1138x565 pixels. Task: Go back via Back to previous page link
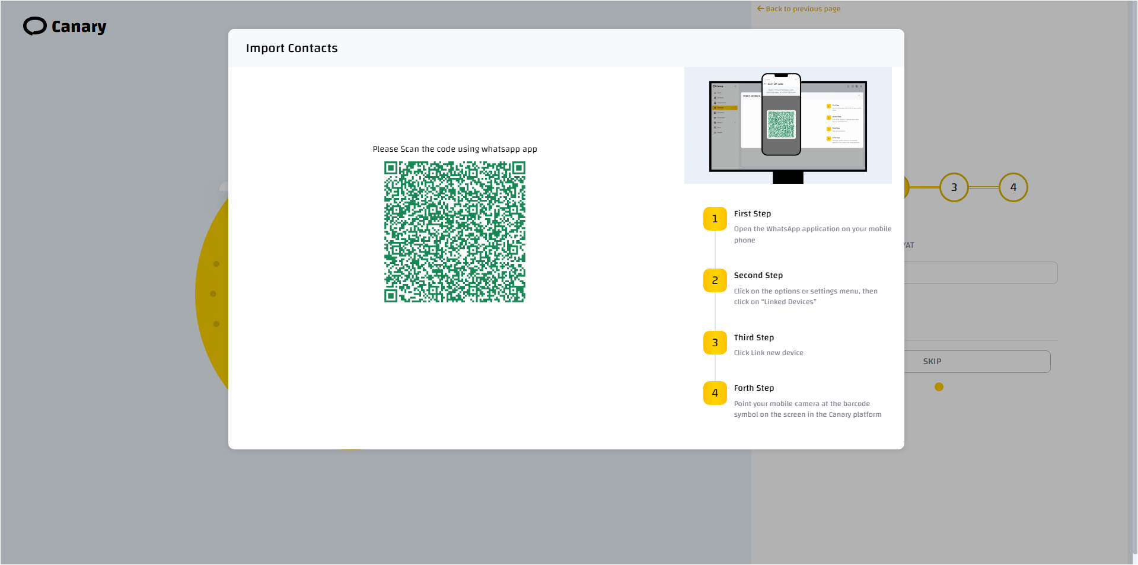pos(798,9)
